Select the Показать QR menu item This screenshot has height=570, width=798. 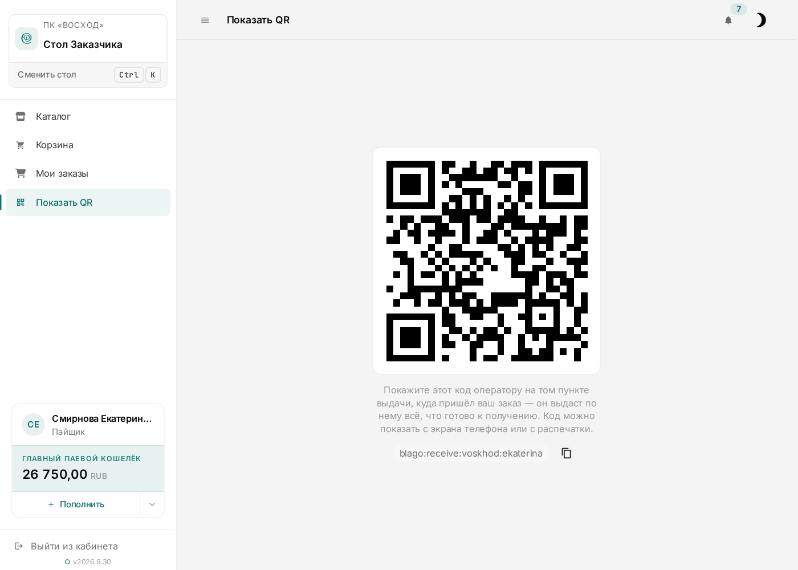pos(88,202)
